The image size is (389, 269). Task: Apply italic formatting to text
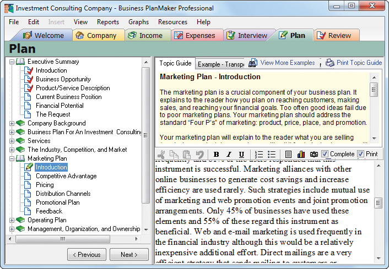229,155
